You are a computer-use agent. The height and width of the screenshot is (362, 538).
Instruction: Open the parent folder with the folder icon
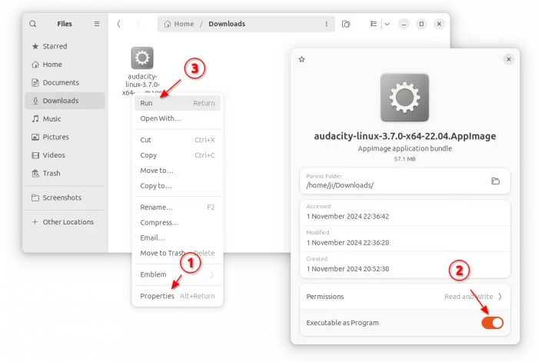495,181
